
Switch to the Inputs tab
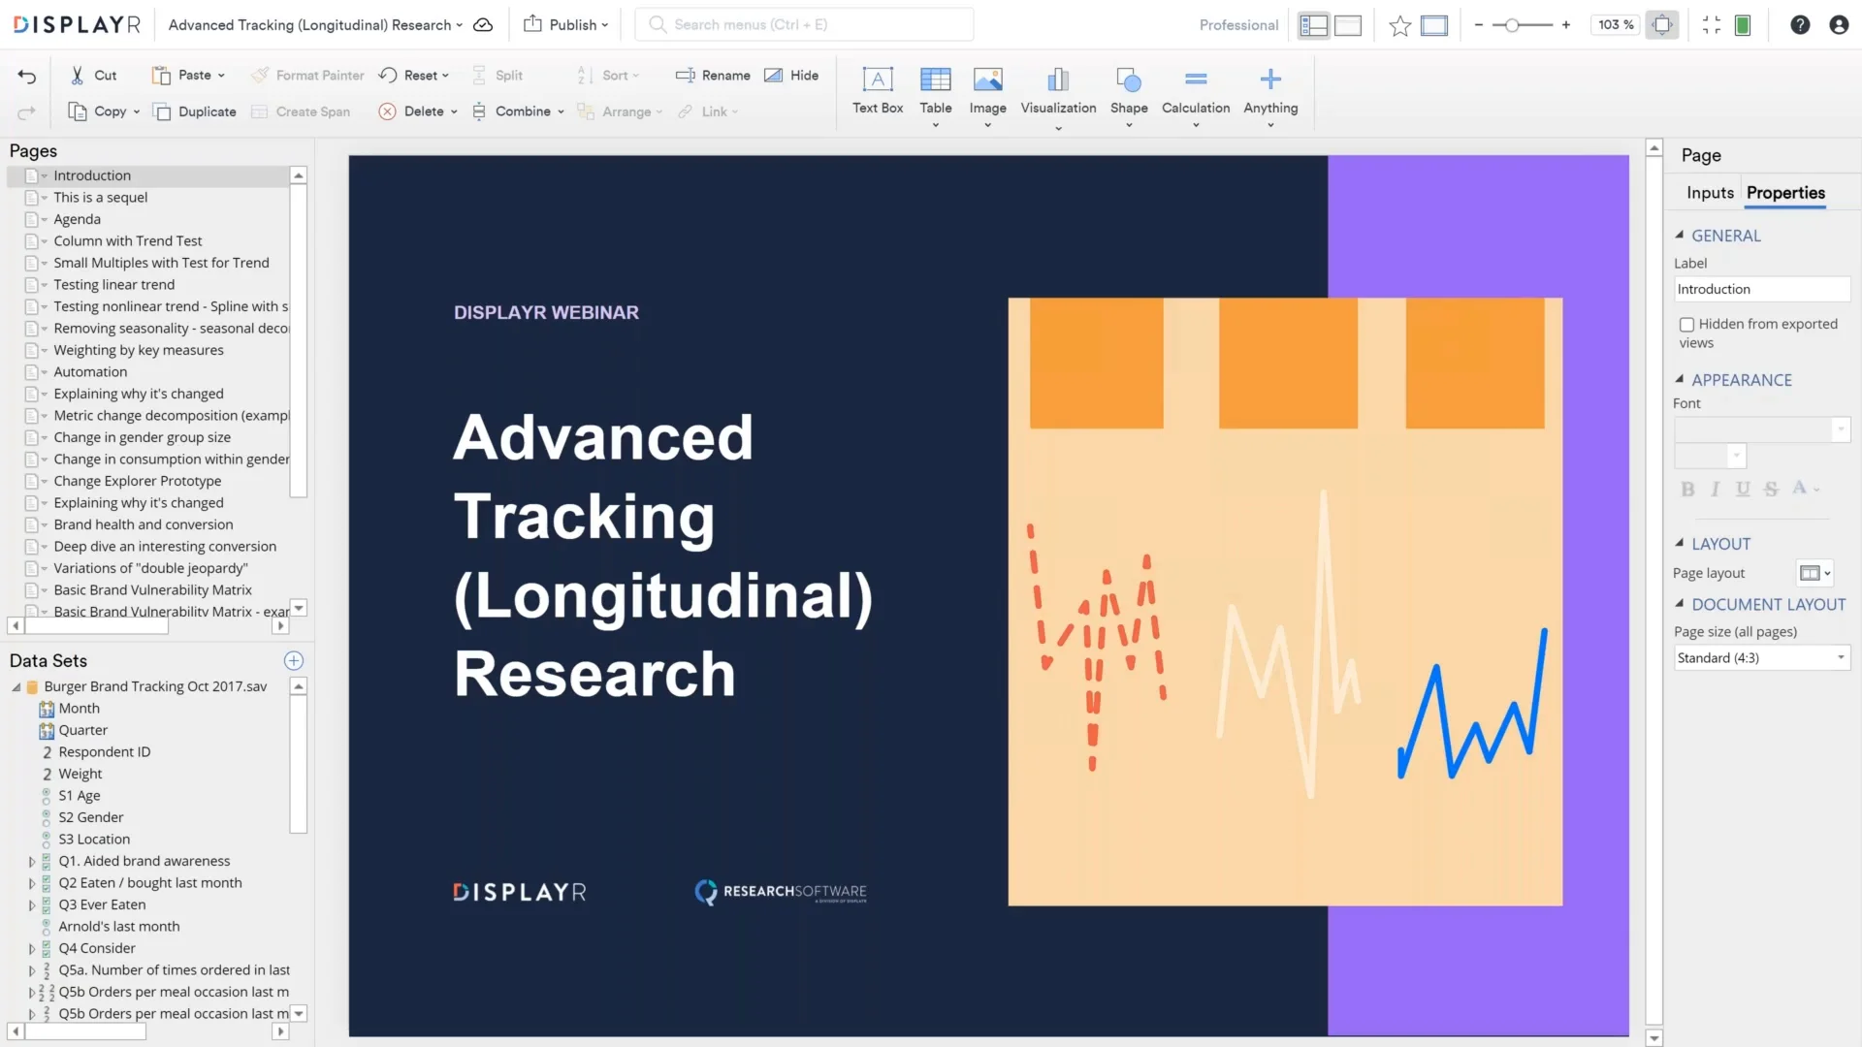coord(1709,193)
